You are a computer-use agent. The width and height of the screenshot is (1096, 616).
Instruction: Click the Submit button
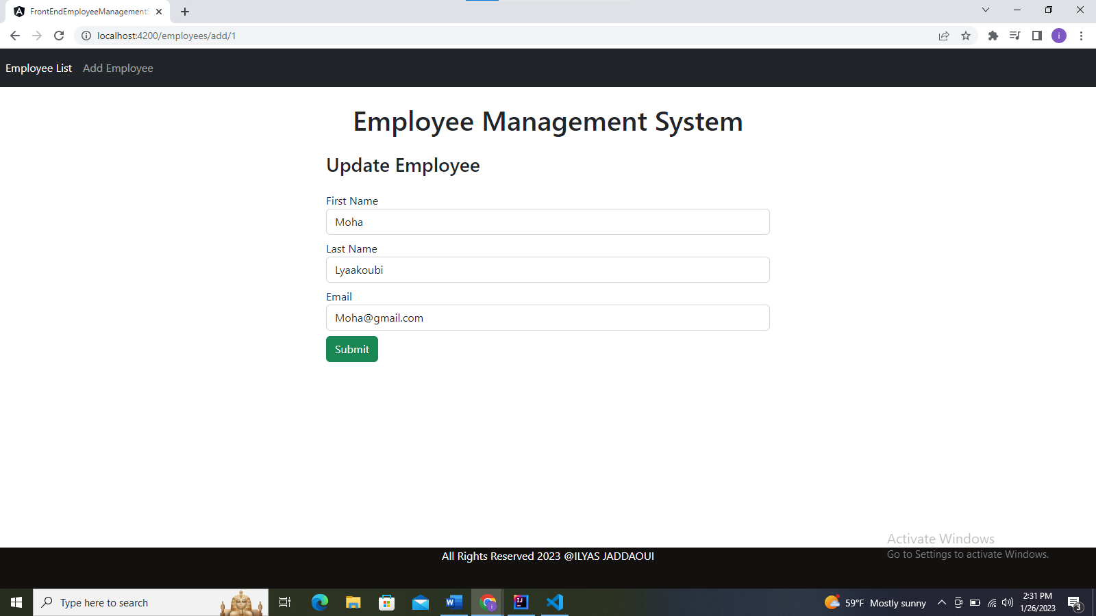click(x=351, y=349)
